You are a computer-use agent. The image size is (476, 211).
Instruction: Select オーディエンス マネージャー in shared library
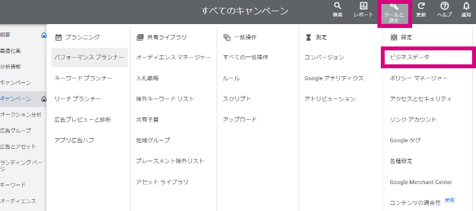click(174, 58)
